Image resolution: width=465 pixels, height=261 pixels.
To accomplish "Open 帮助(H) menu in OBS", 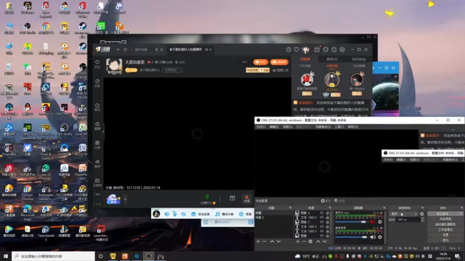I will point(353,126).
